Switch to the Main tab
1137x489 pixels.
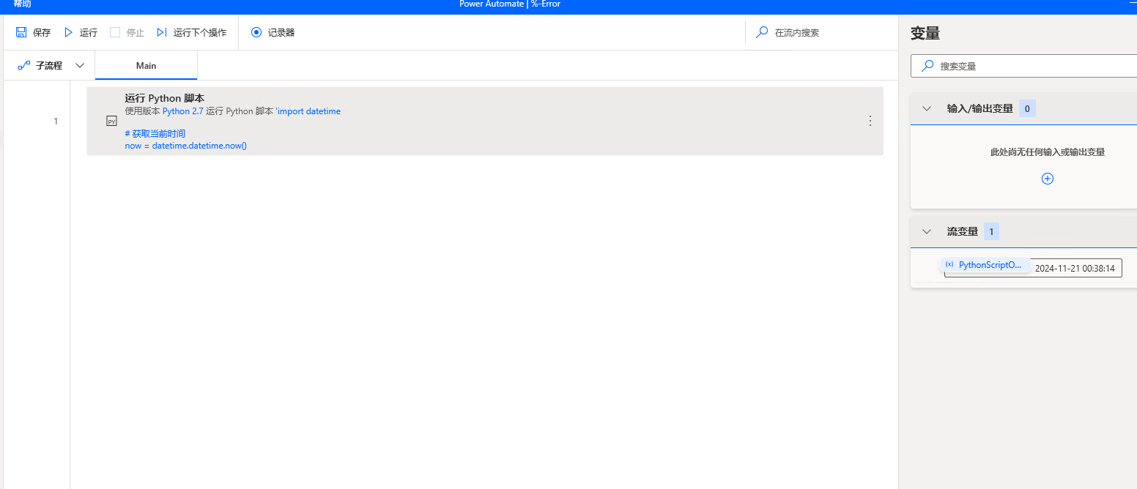coord(146,65)
